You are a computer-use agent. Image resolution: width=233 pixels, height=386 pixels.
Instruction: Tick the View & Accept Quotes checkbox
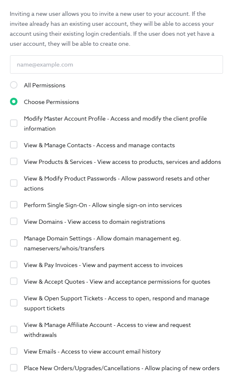[x=14, y=281]
